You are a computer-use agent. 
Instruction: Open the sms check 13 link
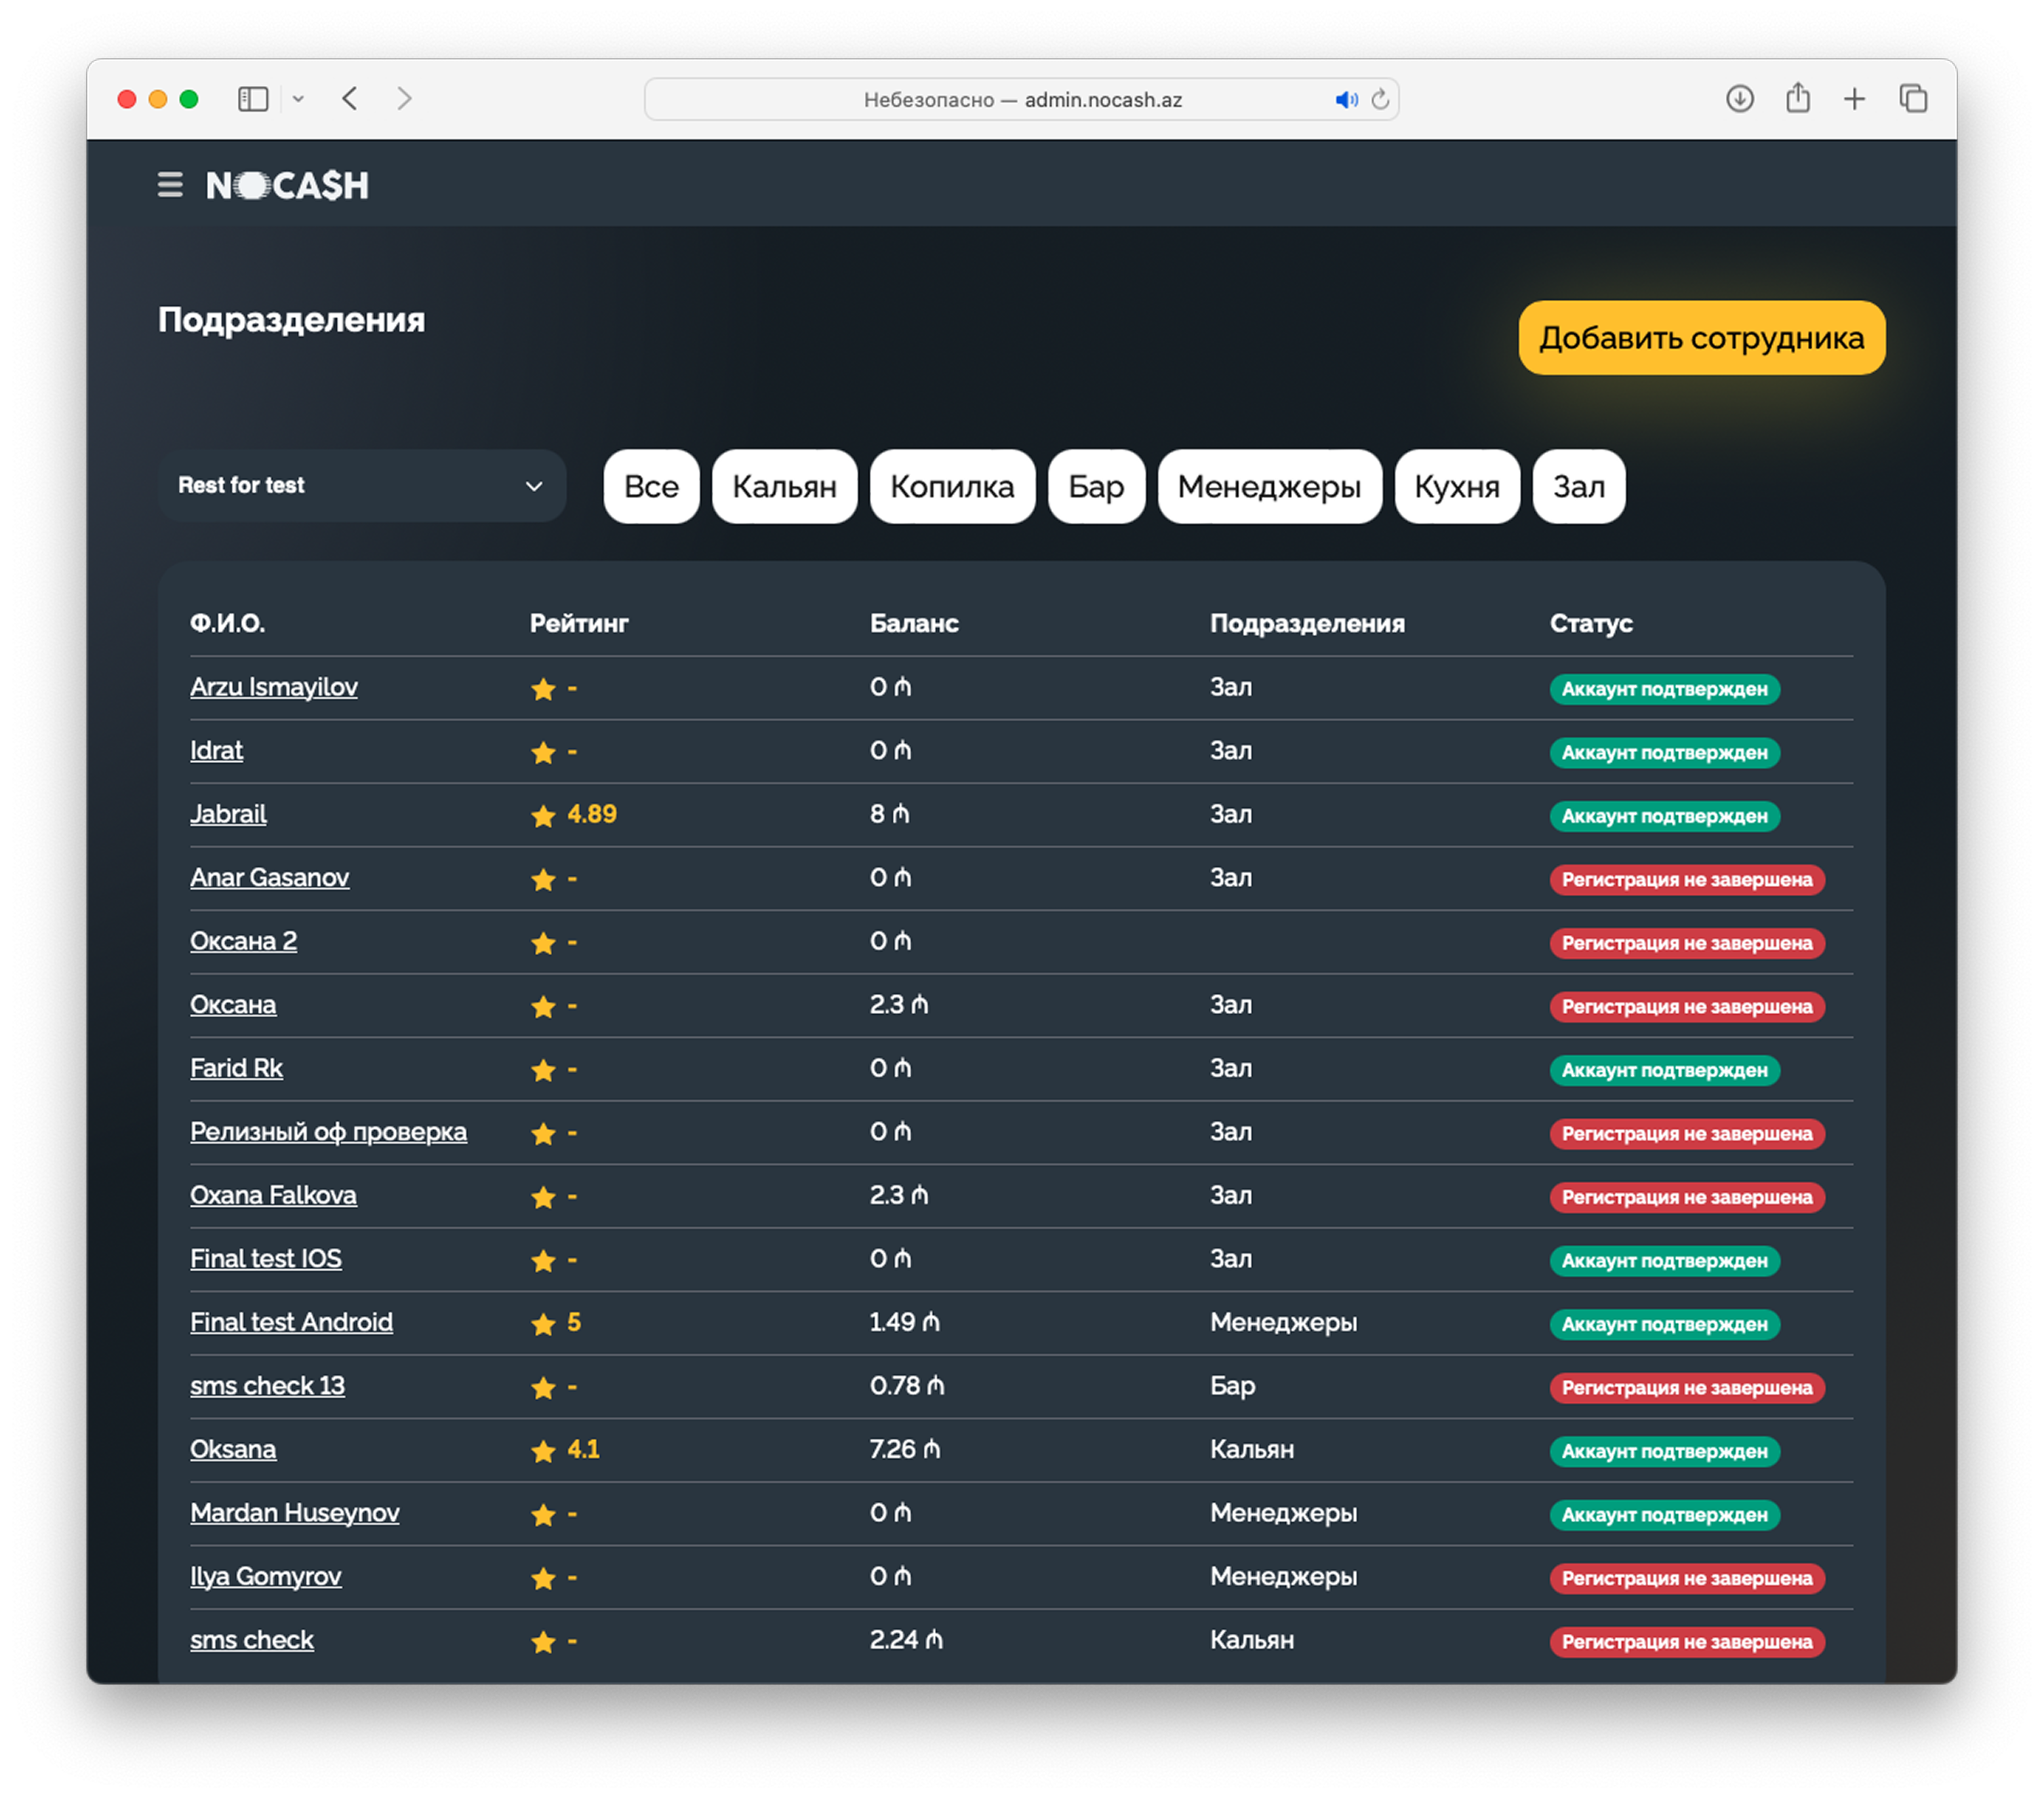pos(267,1386)
